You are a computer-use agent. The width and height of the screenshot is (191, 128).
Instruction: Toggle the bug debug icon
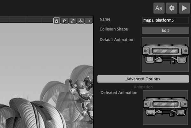[81, 21]
